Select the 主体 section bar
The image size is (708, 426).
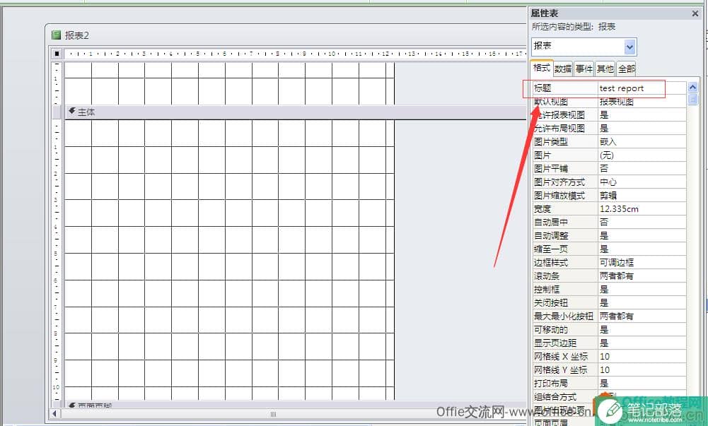coord(296,112)
